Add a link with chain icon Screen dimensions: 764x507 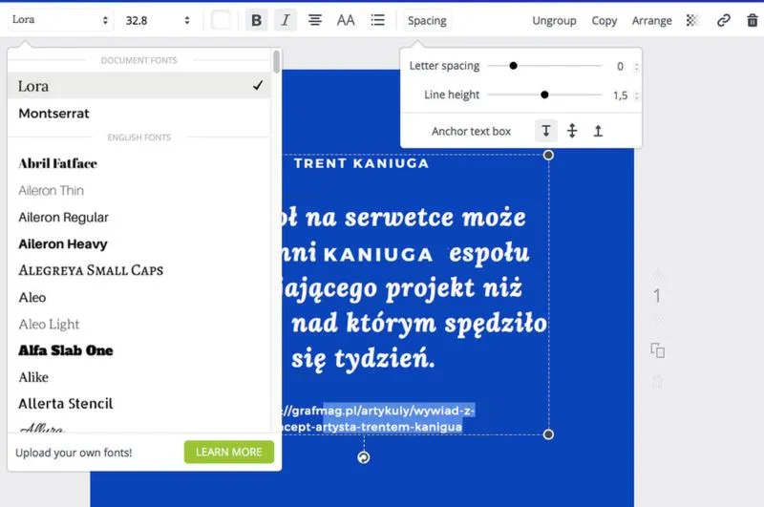point(724,20)
